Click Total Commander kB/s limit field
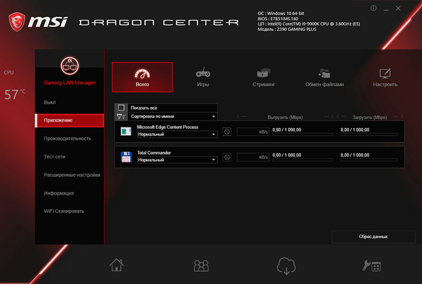The width and height of the screenshot is (422, 284). [253, 157]
